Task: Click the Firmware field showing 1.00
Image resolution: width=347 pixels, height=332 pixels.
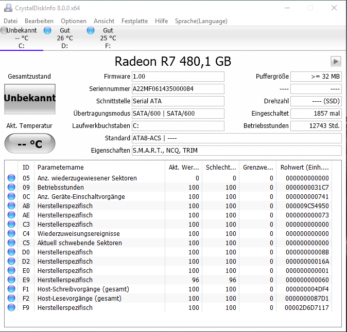Action: [x=178, y=77]
